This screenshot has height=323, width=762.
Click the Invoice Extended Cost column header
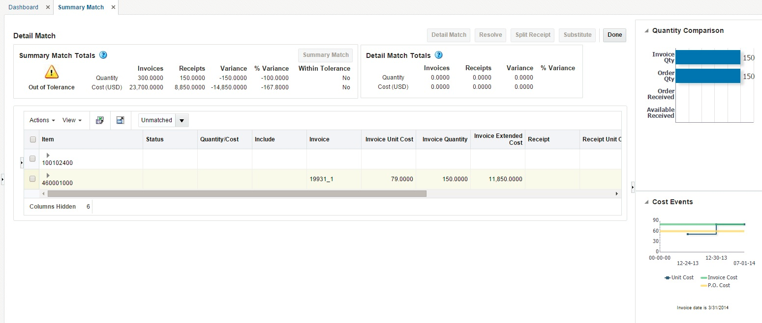[x=498, y=139]
